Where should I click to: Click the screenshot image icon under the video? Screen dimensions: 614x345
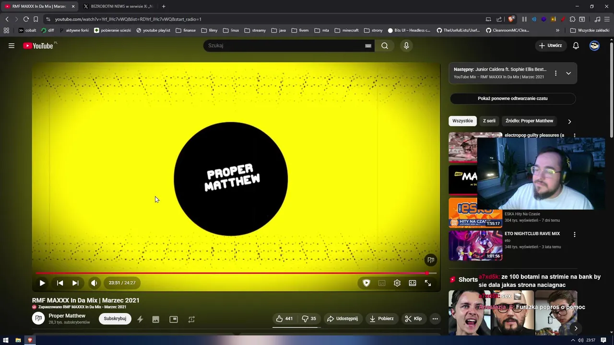156,319
